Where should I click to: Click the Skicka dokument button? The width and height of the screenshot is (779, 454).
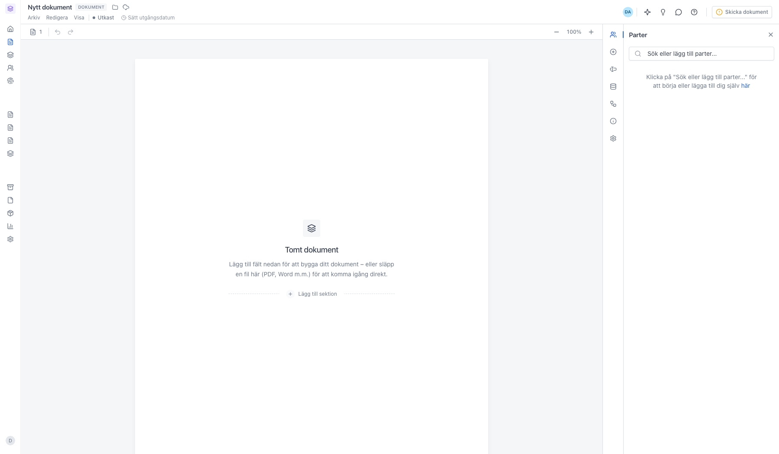(742, 12)
